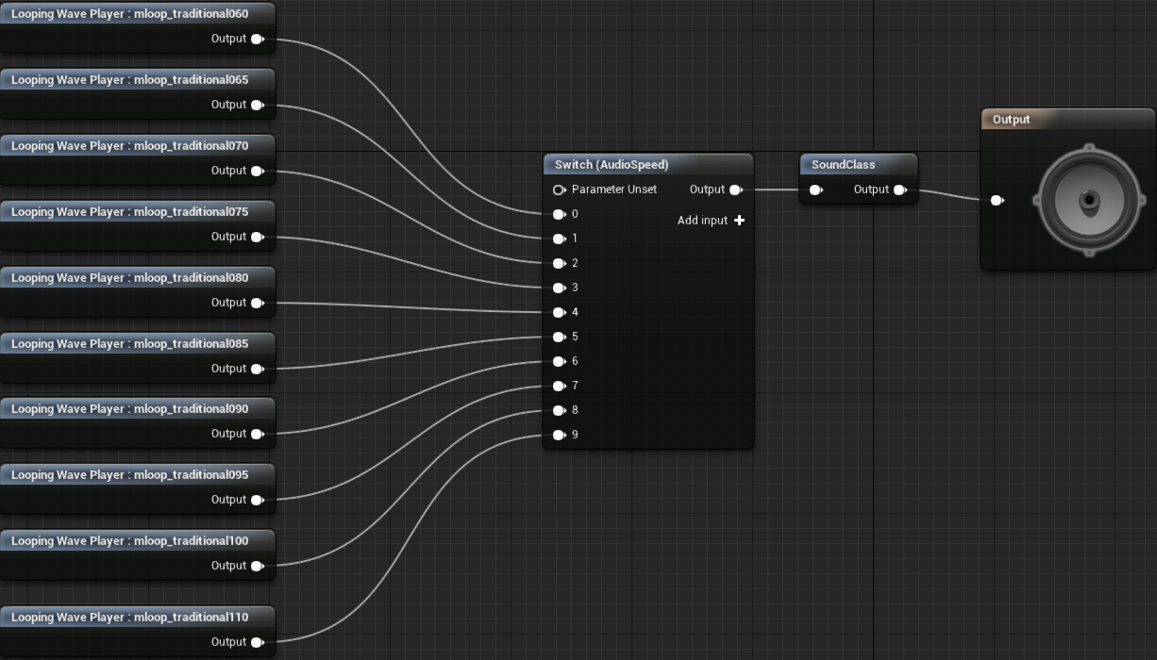Select the final Output node title
This screenshot has height=660, width=1157.
point(1012,120)
